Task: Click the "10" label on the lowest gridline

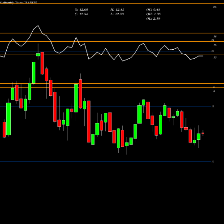Action: [x=213, y=162]
